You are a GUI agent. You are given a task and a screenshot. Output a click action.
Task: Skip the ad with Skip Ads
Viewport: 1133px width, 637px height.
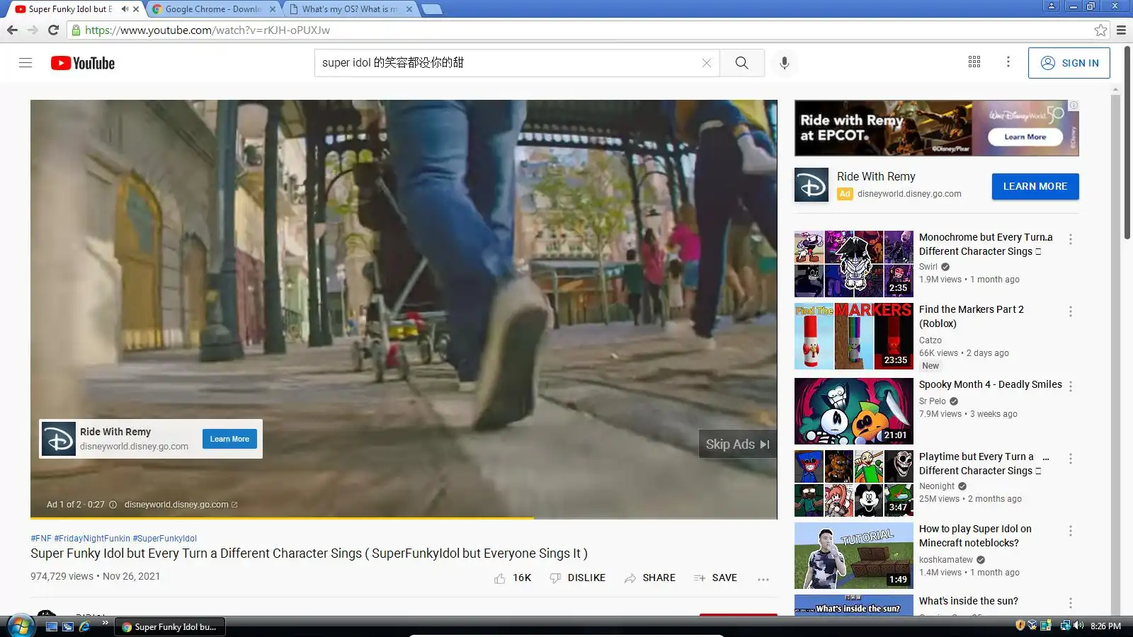[x=737, y=444]
